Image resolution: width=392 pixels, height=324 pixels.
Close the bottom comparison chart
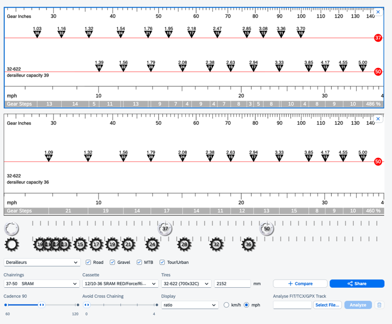click(x=378, y=119)
